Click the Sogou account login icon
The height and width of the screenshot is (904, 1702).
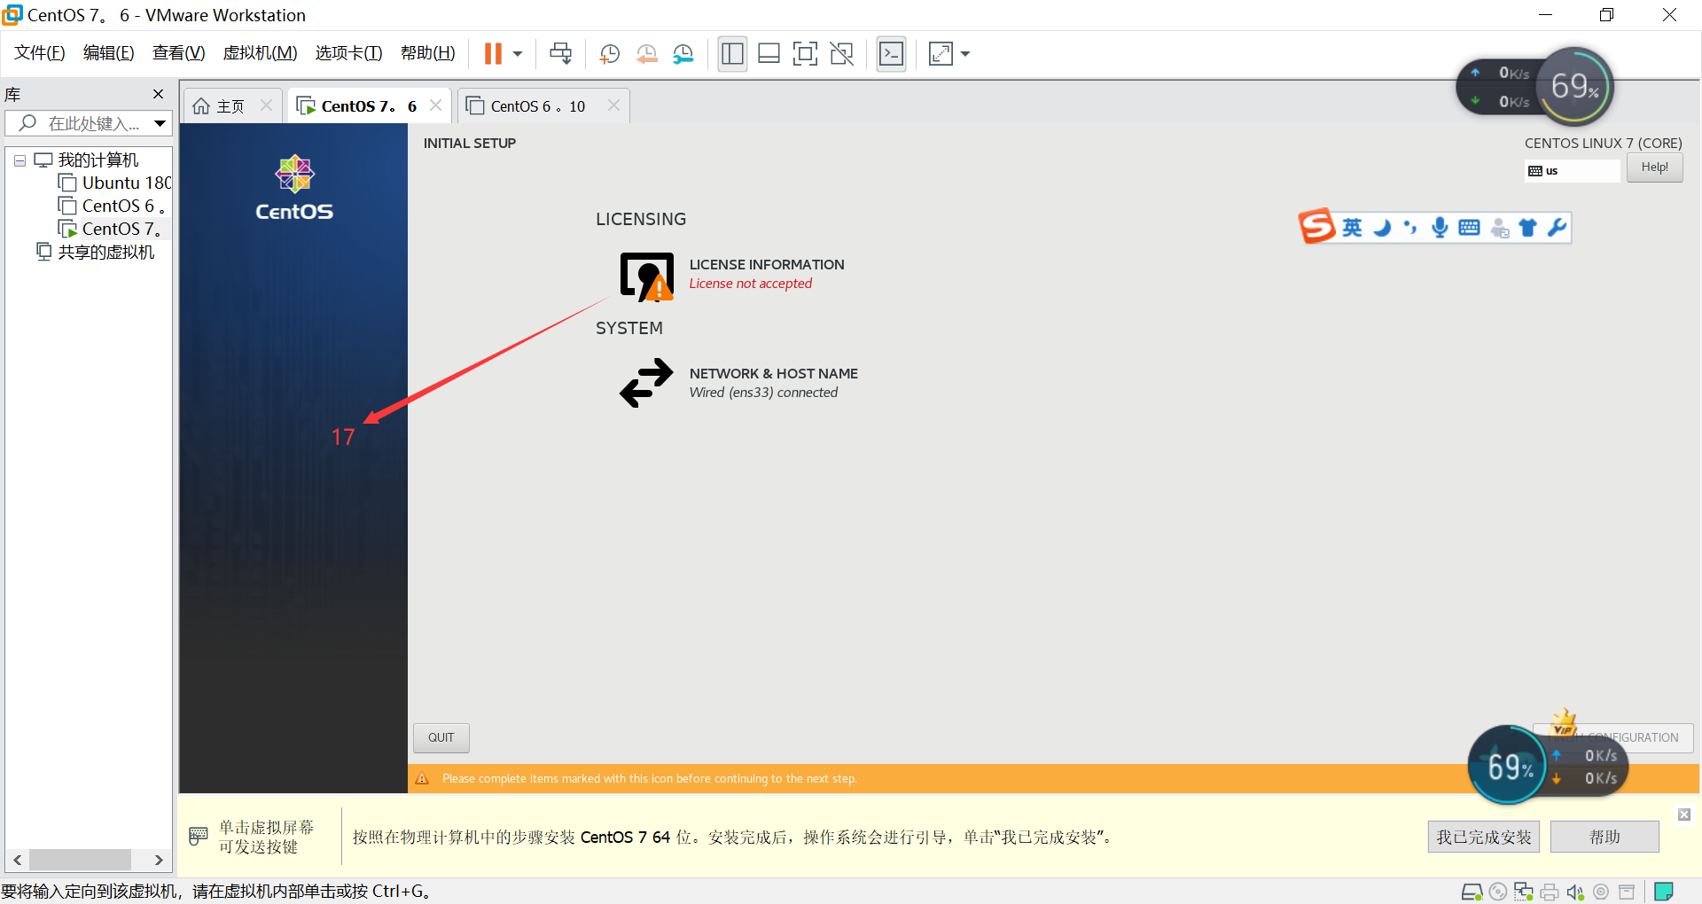[1499, 229]
